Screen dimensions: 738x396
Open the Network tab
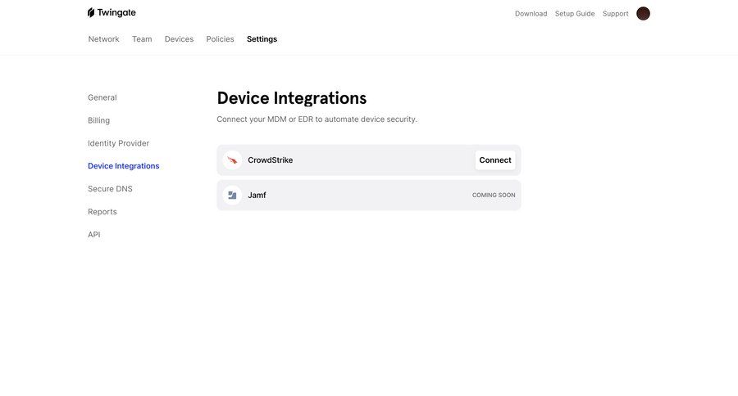click(103, 39)
